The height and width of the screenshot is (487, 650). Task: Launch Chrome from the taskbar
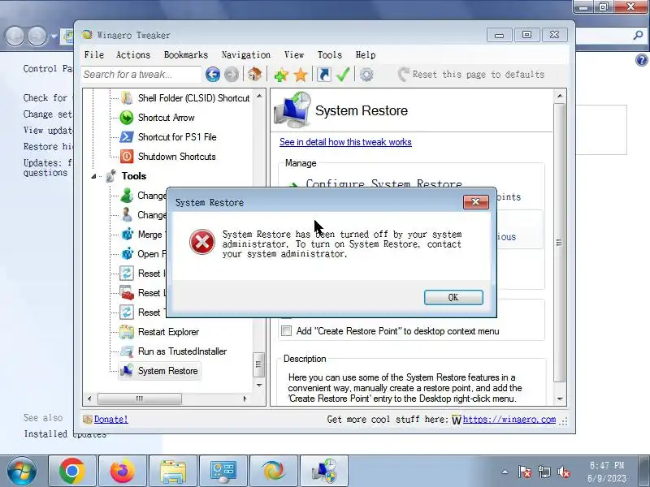[x=72, y=471]
